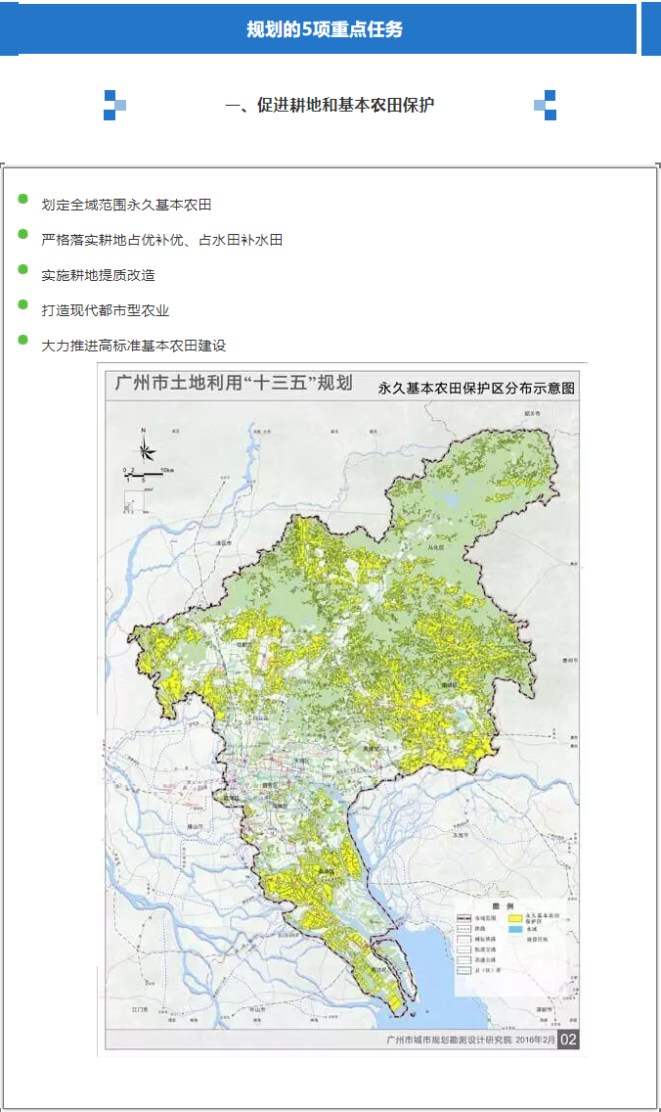The image size is (661, 1112).
Task: Click the 规划的5项重点任务 header banner
Action: pyautogui.click(x=324, y=29)
